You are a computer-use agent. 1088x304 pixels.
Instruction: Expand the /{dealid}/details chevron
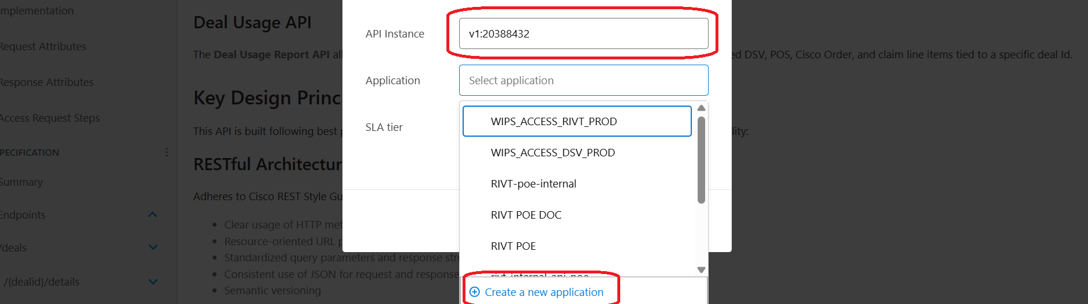tap(153, 282)
